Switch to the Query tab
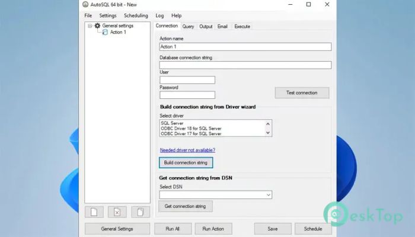The image size is (415, 237). click(188, 27)
